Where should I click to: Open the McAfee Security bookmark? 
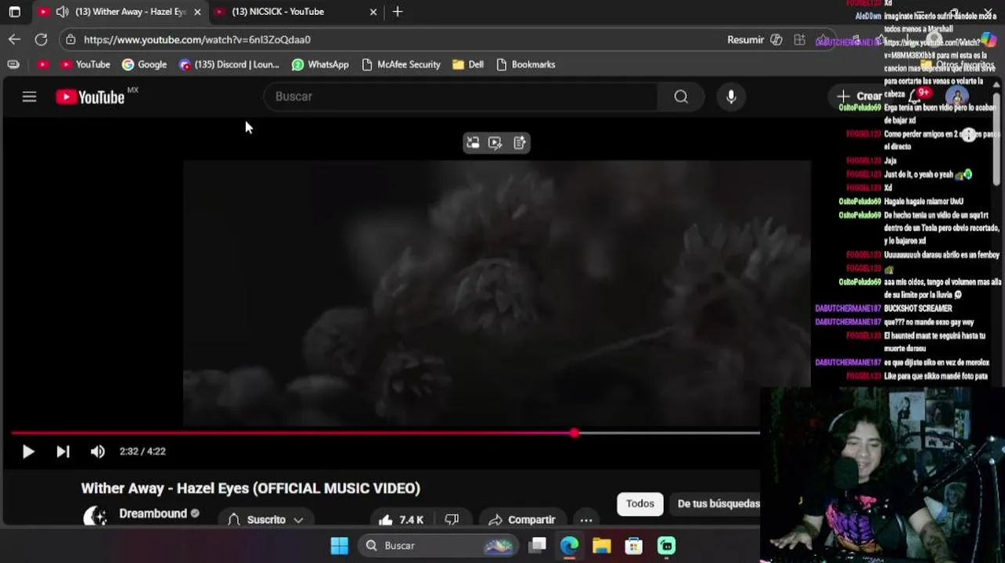click(401, 64)
